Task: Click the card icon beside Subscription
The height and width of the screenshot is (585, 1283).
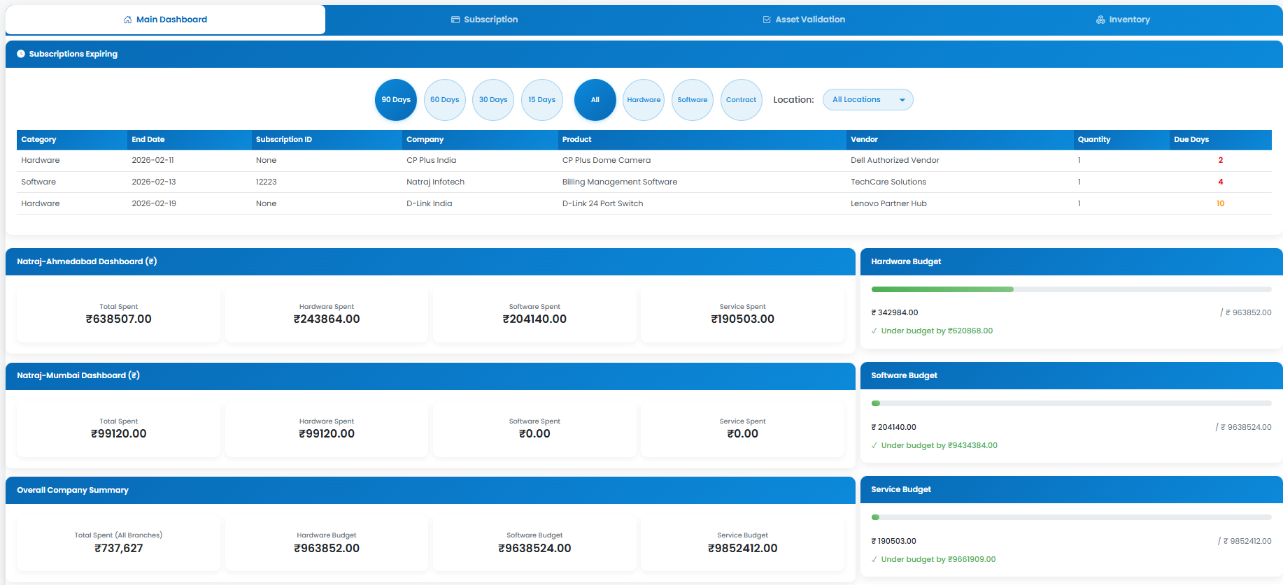Action: [455, 20]
